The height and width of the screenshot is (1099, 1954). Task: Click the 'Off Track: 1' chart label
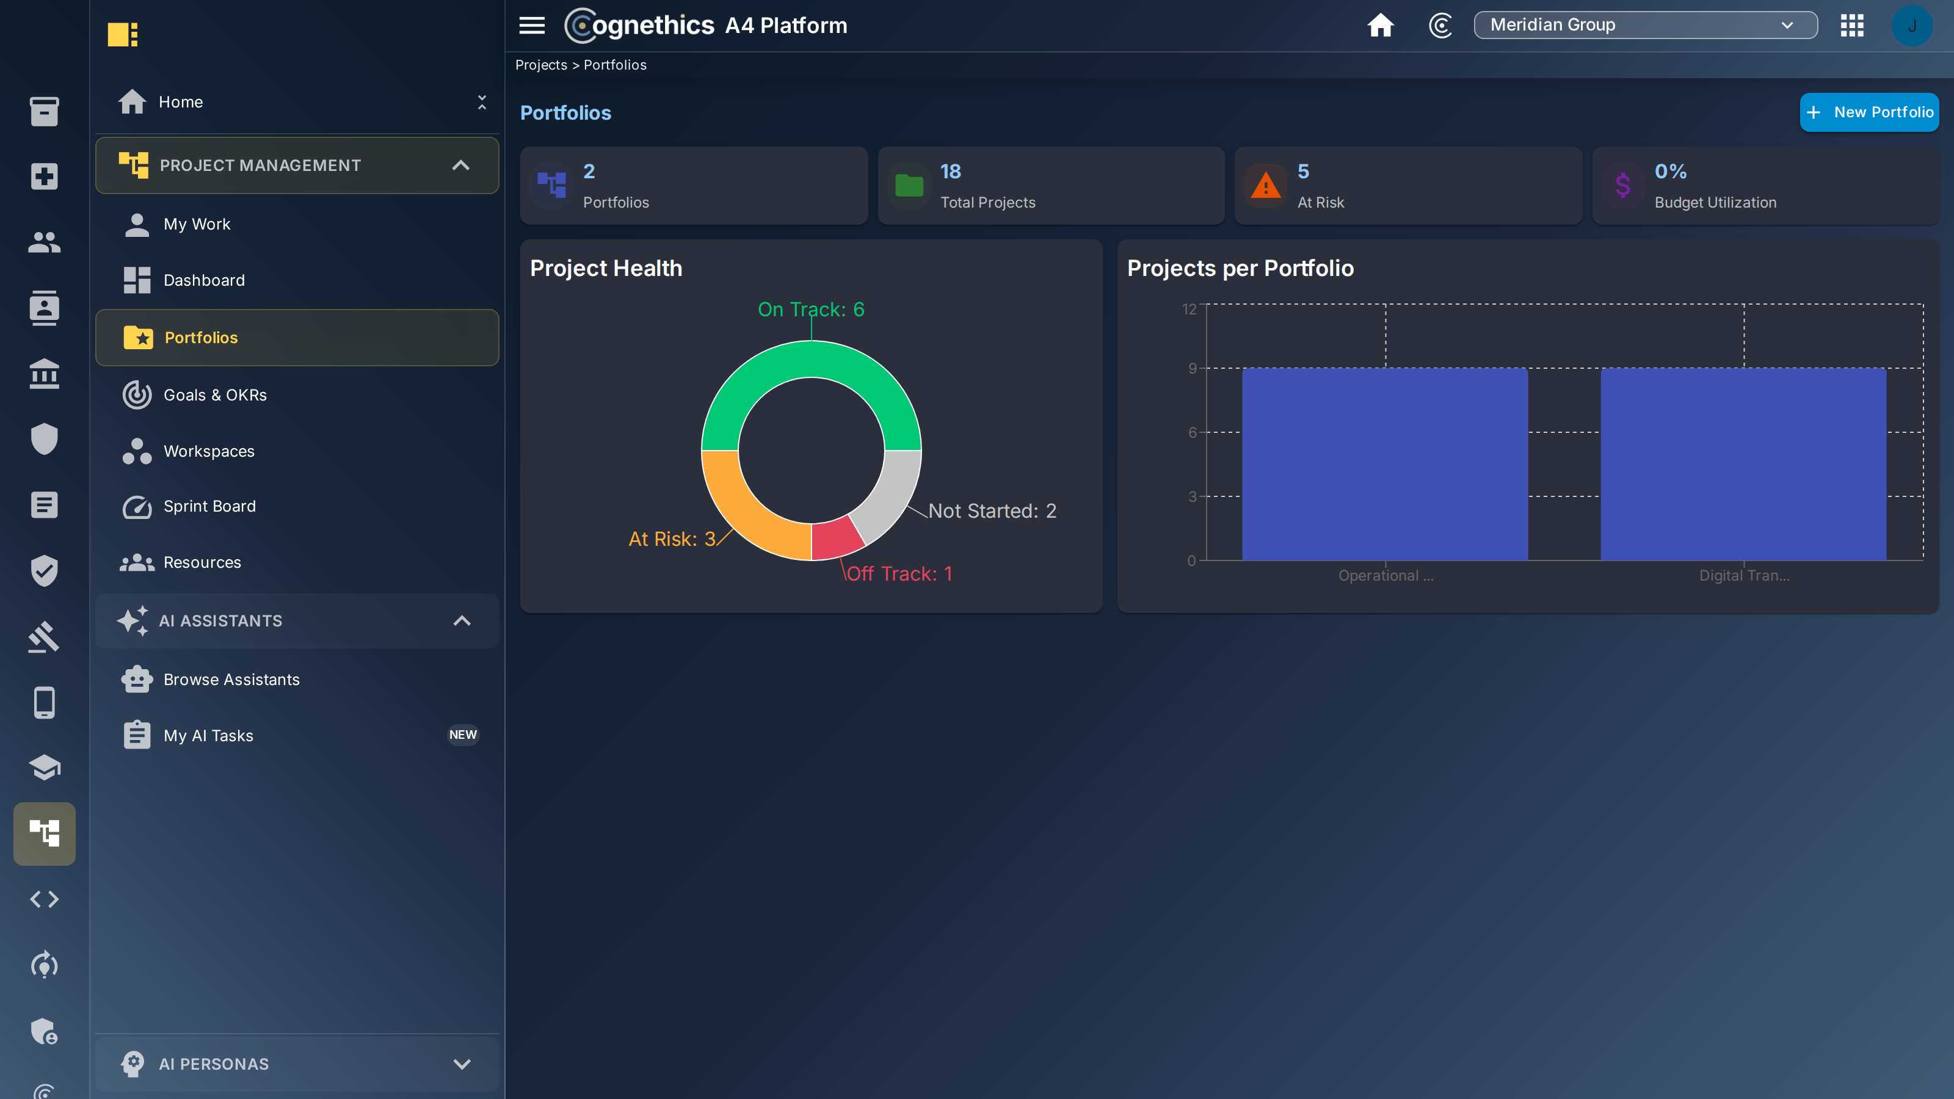[x=899, y=574]
